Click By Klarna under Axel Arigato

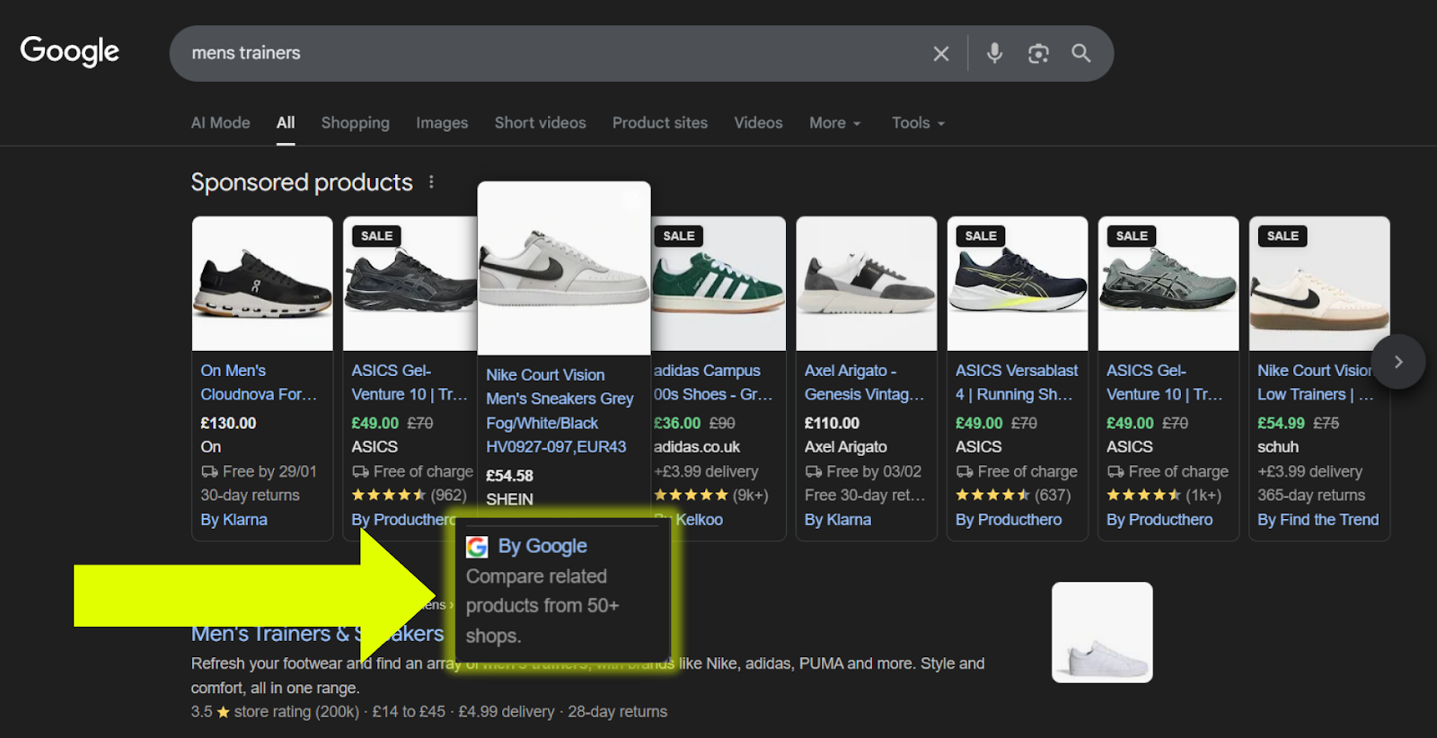click(x=838, y=520)
